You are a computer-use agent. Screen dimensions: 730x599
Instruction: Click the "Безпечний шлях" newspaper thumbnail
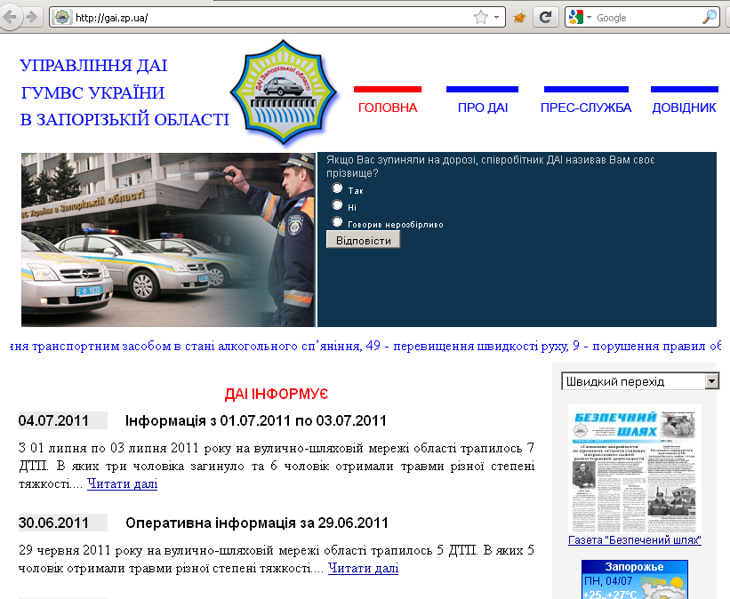point(634,468)
